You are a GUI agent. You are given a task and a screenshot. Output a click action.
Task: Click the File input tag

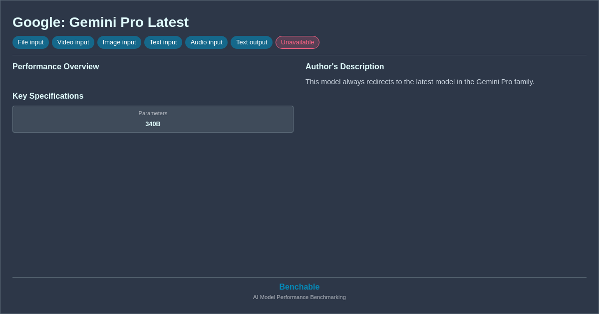(x=30, y=42)
